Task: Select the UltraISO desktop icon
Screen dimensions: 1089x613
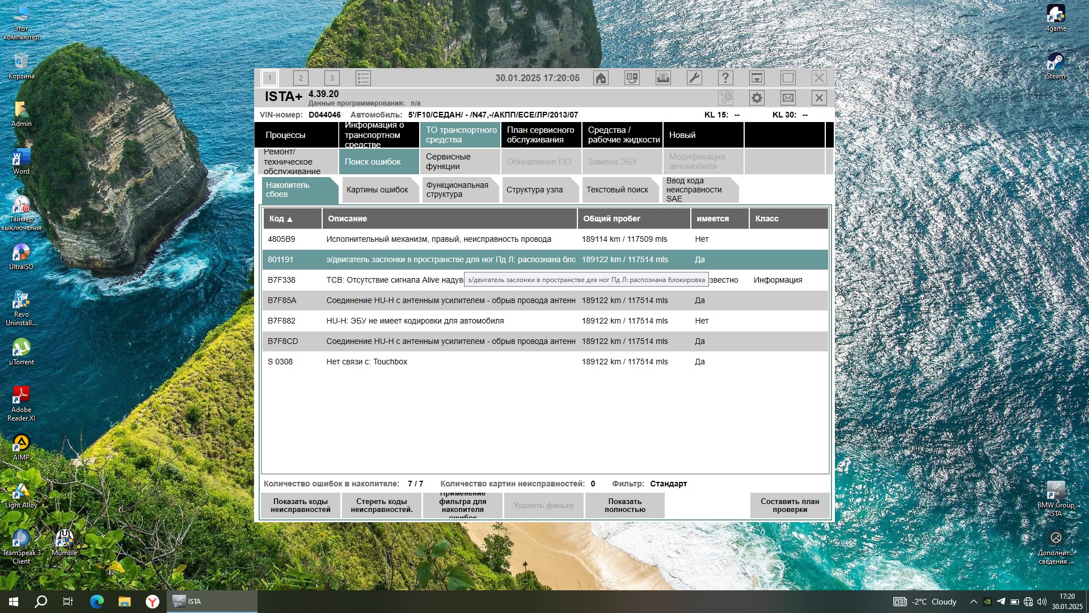Action: pos(21,257)
